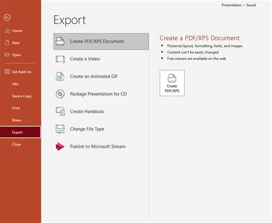Viewport: 272px width, 223px height.
Task: Click the Change File Type floppy-pencil icon
Action: pyautogui.click(x=60, y=129)
